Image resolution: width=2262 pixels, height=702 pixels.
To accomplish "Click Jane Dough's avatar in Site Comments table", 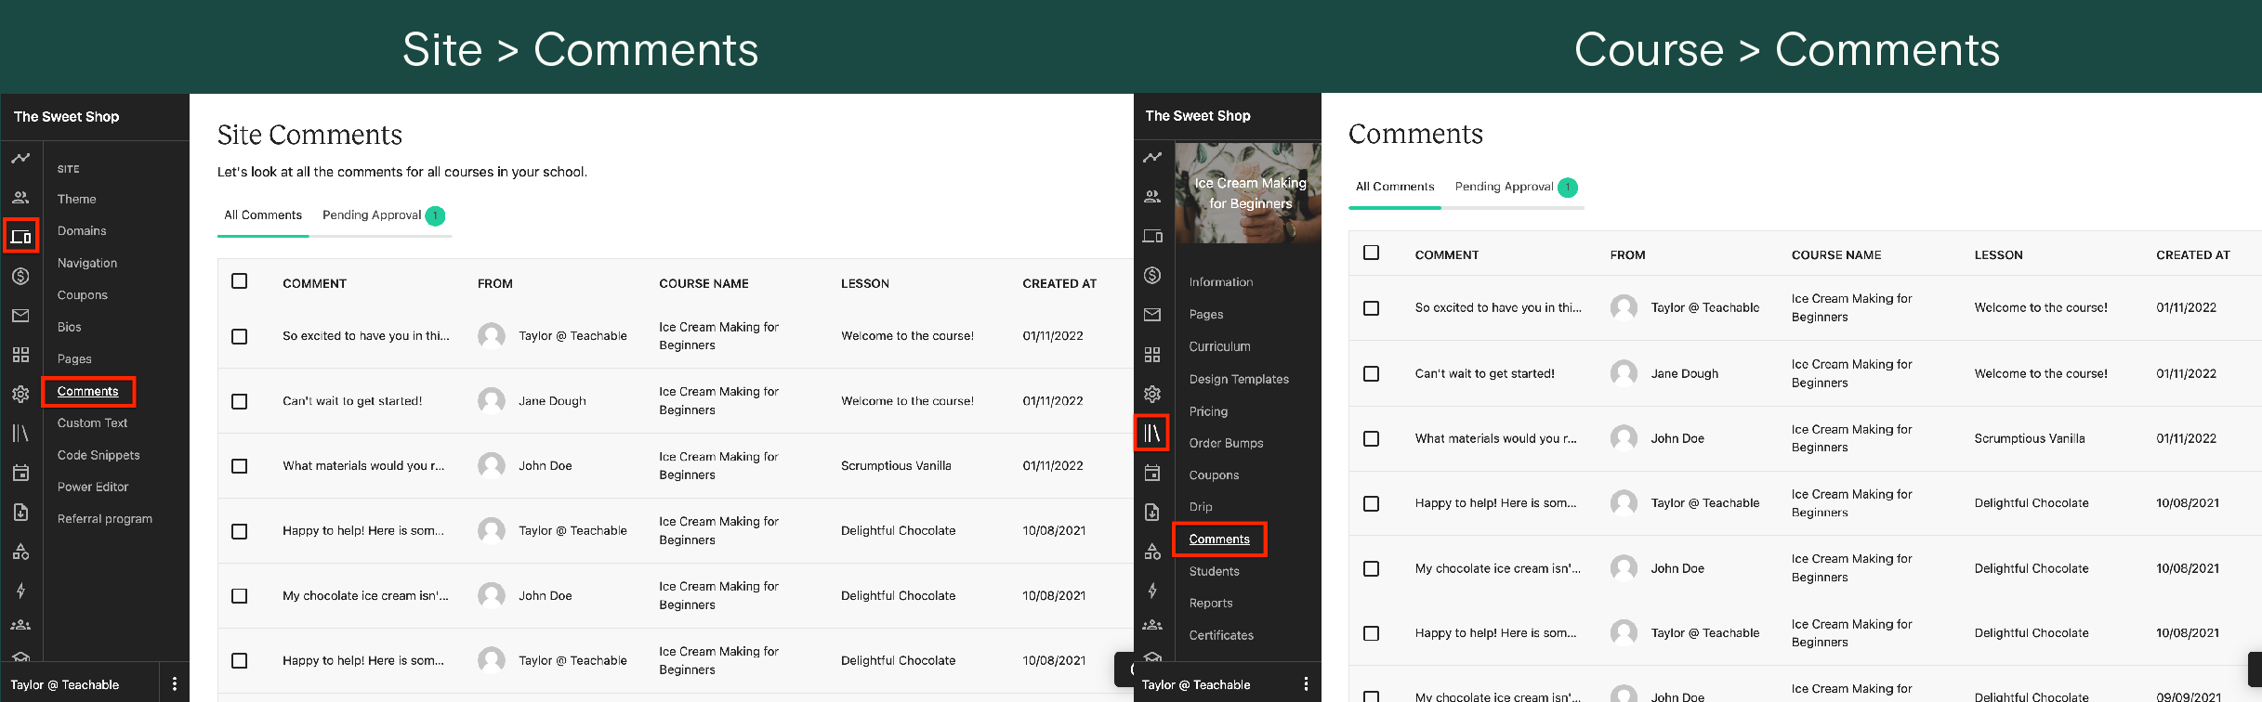I will pos(492,401).
